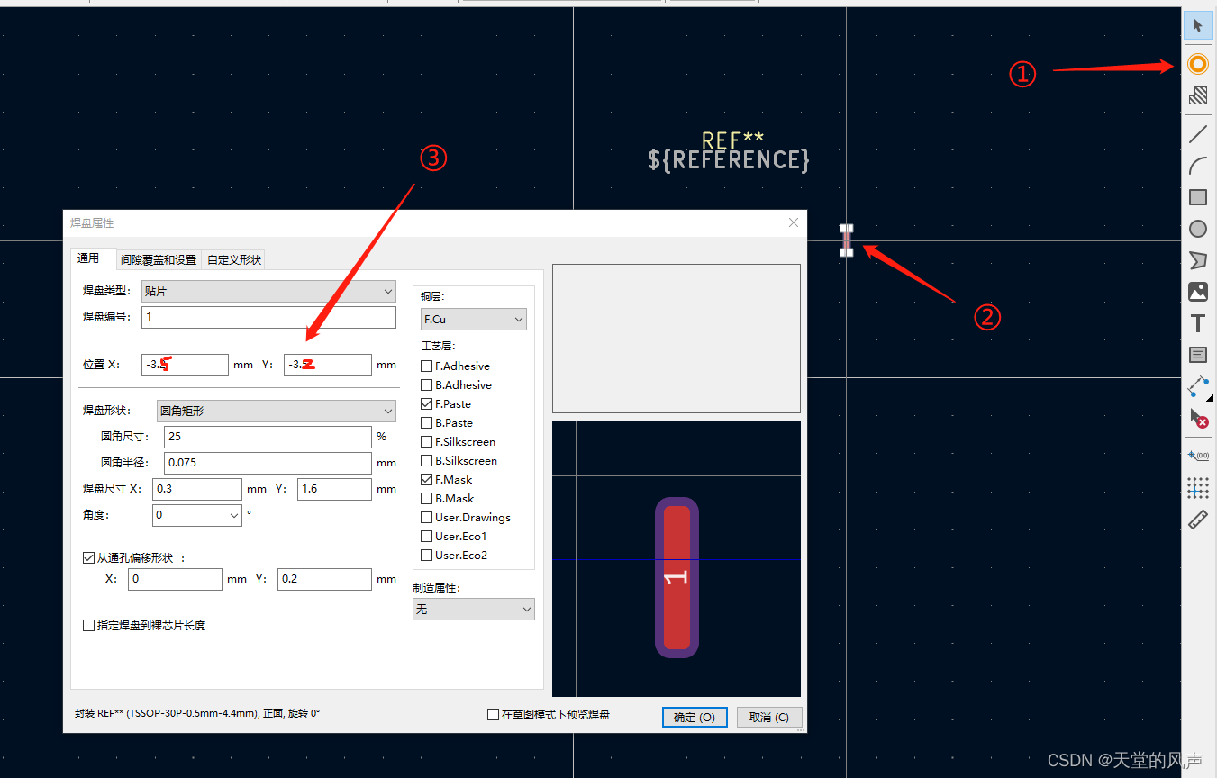This screenshot has height=778, width=1217.
Task: Select the Add Text tool
Action: [1197, 323]
